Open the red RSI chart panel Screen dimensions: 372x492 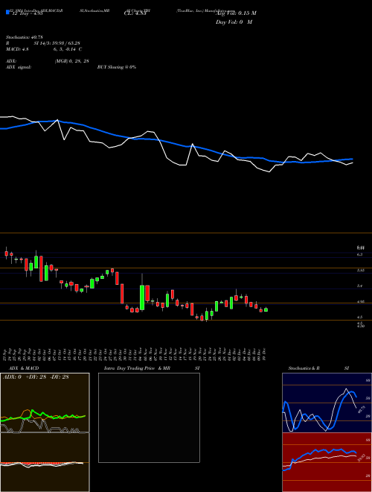coord(327,462)
